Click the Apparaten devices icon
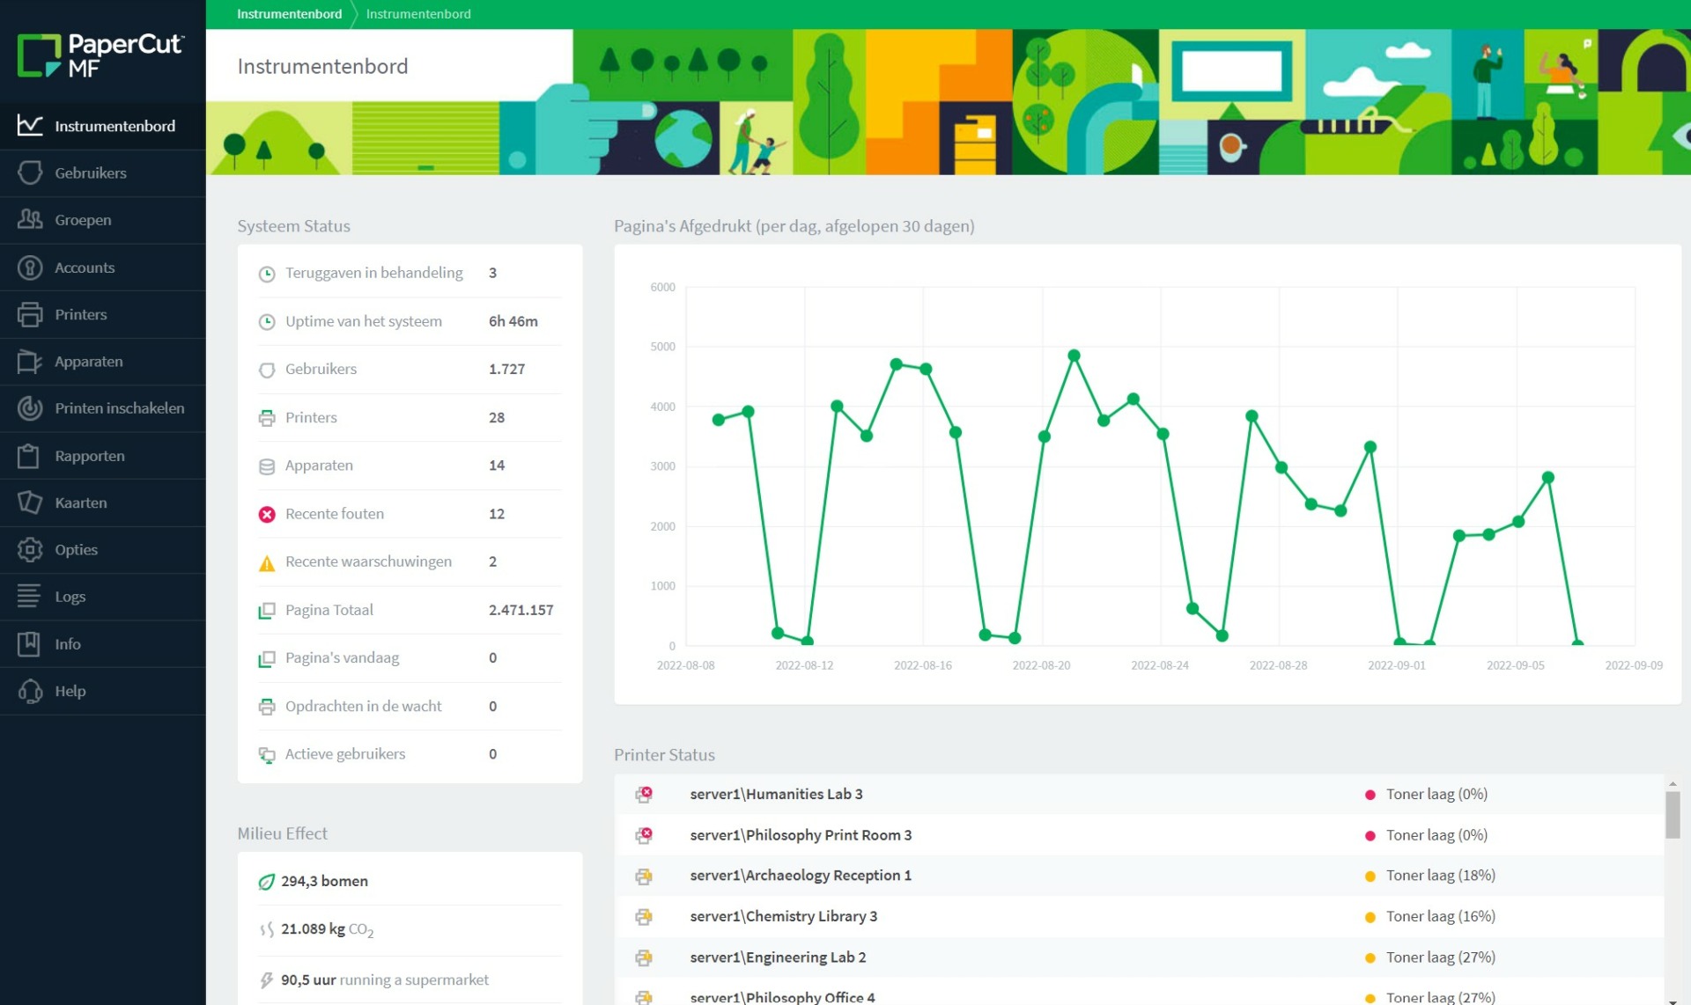 (x=30, y=361)
